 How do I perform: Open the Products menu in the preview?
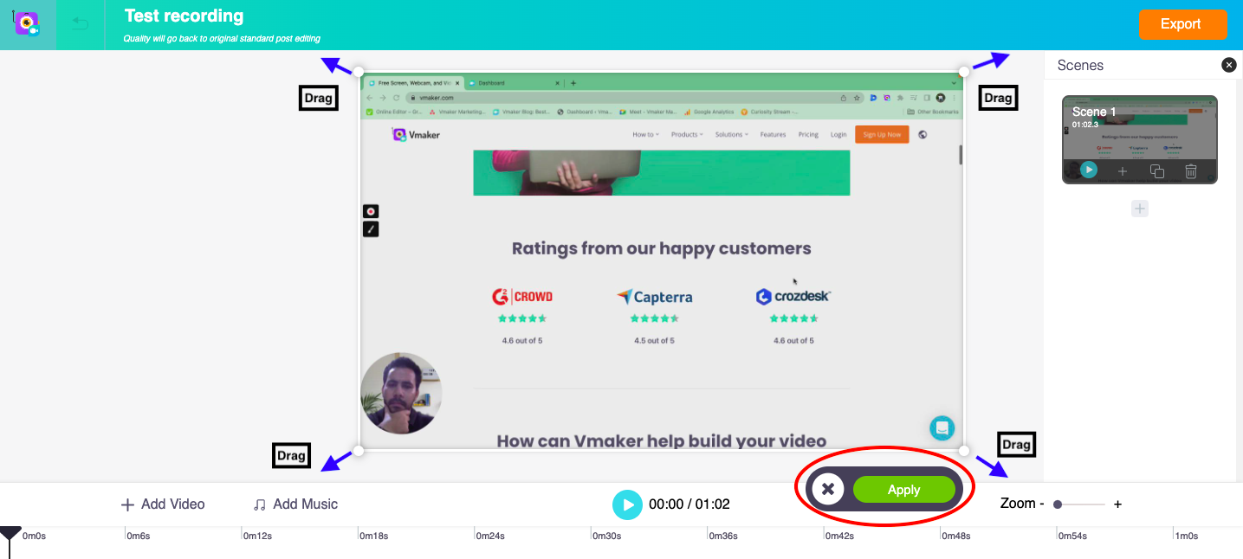click(x=687, y=134)
